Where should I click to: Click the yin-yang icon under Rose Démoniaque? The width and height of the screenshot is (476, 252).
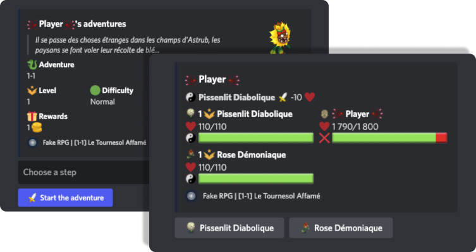[190, 178]
